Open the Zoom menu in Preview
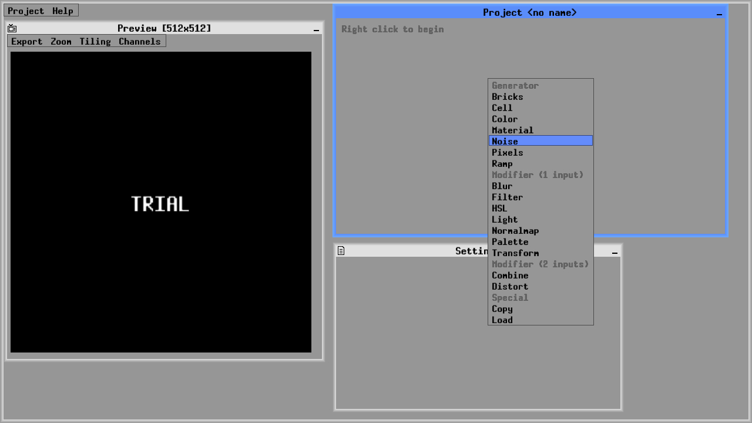 point(61,41)
